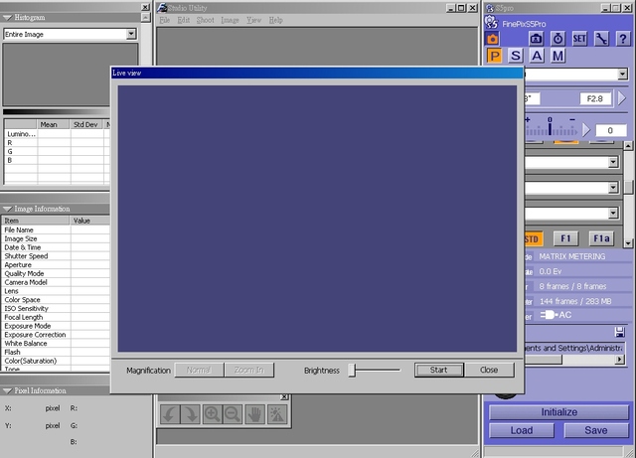Click the highlight warning tool icon
636x458 pixels.
[x=277, y=414]
